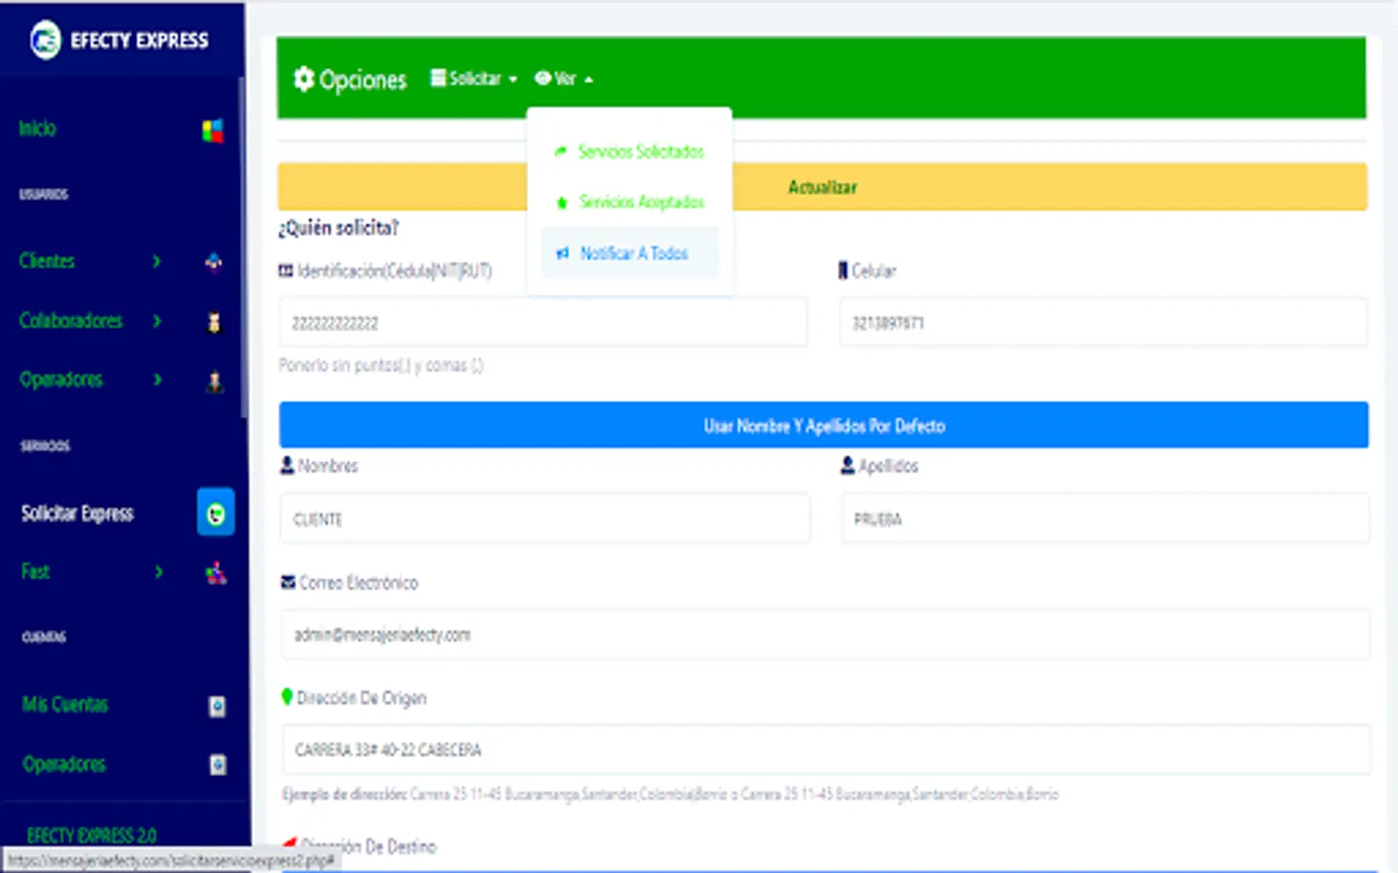Screen dimensions: 1398x873
Task: Expand the Clientes submenu chevron
Action: click(x=156, y=261)
